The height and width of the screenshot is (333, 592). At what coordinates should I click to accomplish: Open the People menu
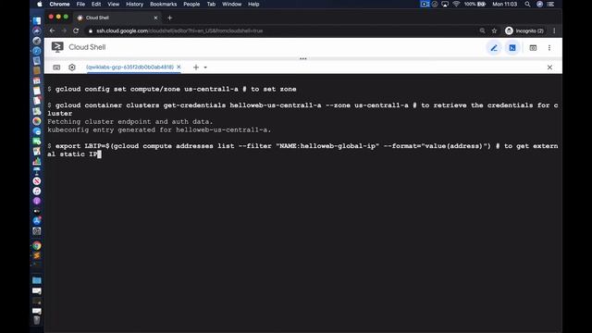pos(191,4)
